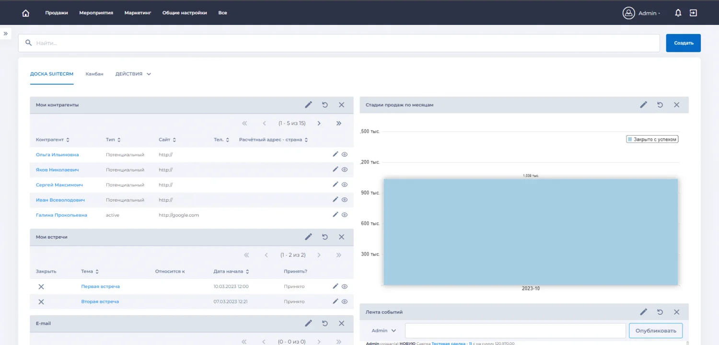The image size is (719, 345).
Task: Refresh the Мои встречи dashlet
Action: tap(325, 237)
